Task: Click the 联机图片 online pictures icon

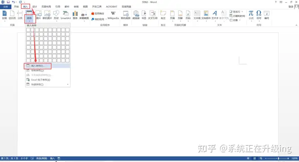Action: tap(47, 15)
